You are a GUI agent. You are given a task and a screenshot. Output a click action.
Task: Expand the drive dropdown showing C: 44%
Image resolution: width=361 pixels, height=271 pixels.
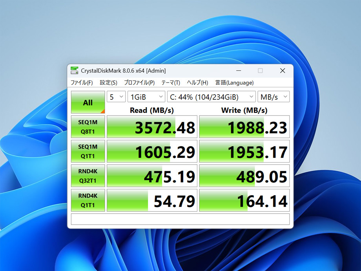tap(211, 97)
